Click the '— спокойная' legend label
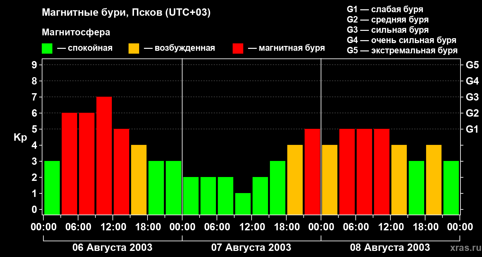 coord(85,48)
